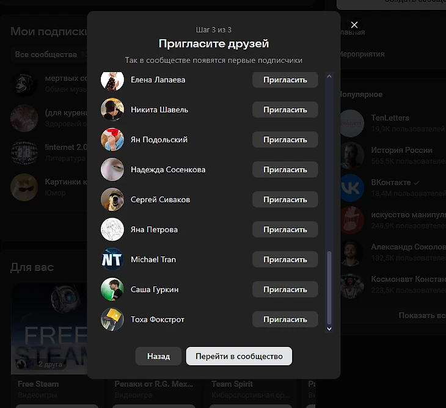Invite Тоха Фокстрот with Пригласить button
446x408 pixels.
[285, 319]
